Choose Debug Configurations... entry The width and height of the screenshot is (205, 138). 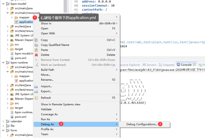(142, 124)
